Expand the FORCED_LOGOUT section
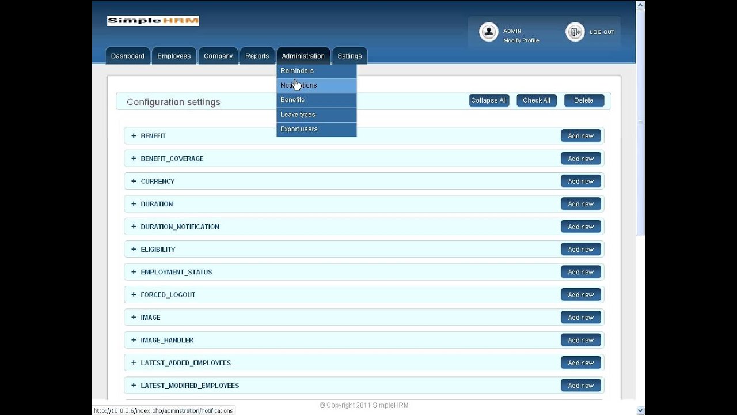Image resolution: width=737 pixels, height=415 pixels. (x=134, y=295)
